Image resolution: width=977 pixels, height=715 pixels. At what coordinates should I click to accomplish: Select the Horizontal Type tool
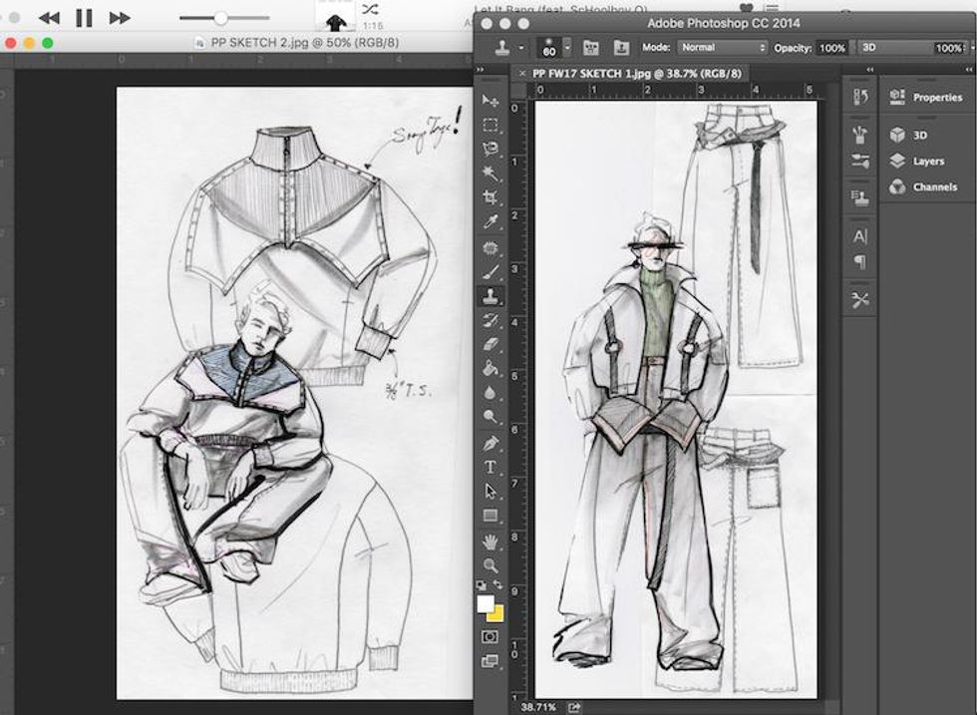point(489,466)
